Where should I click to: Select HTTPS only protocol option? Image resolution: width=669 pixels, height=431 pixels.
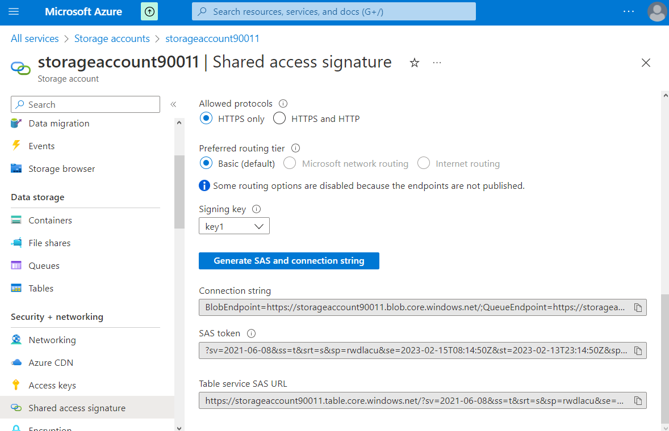pos(206,119)
